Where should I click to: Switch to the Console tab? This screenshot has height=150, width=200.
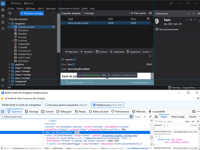click(x=47, y=111)
